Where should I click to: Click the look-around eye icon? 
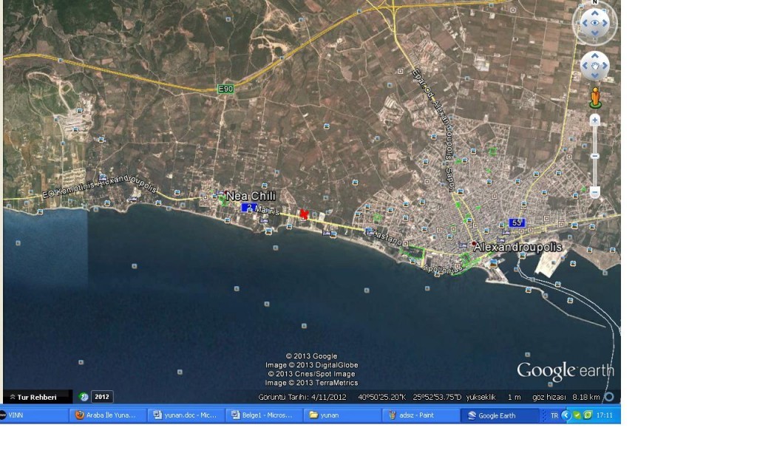pos(595,23)
